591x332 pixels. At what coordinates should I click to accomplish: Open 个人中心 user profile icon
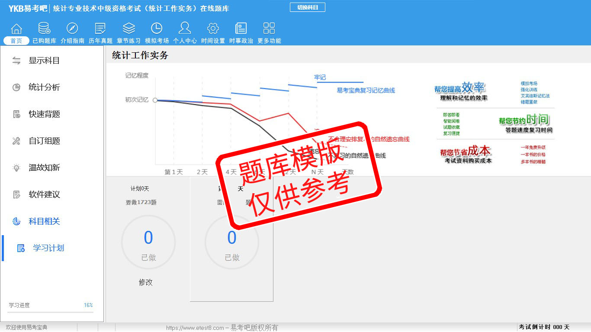coord(185,29)
